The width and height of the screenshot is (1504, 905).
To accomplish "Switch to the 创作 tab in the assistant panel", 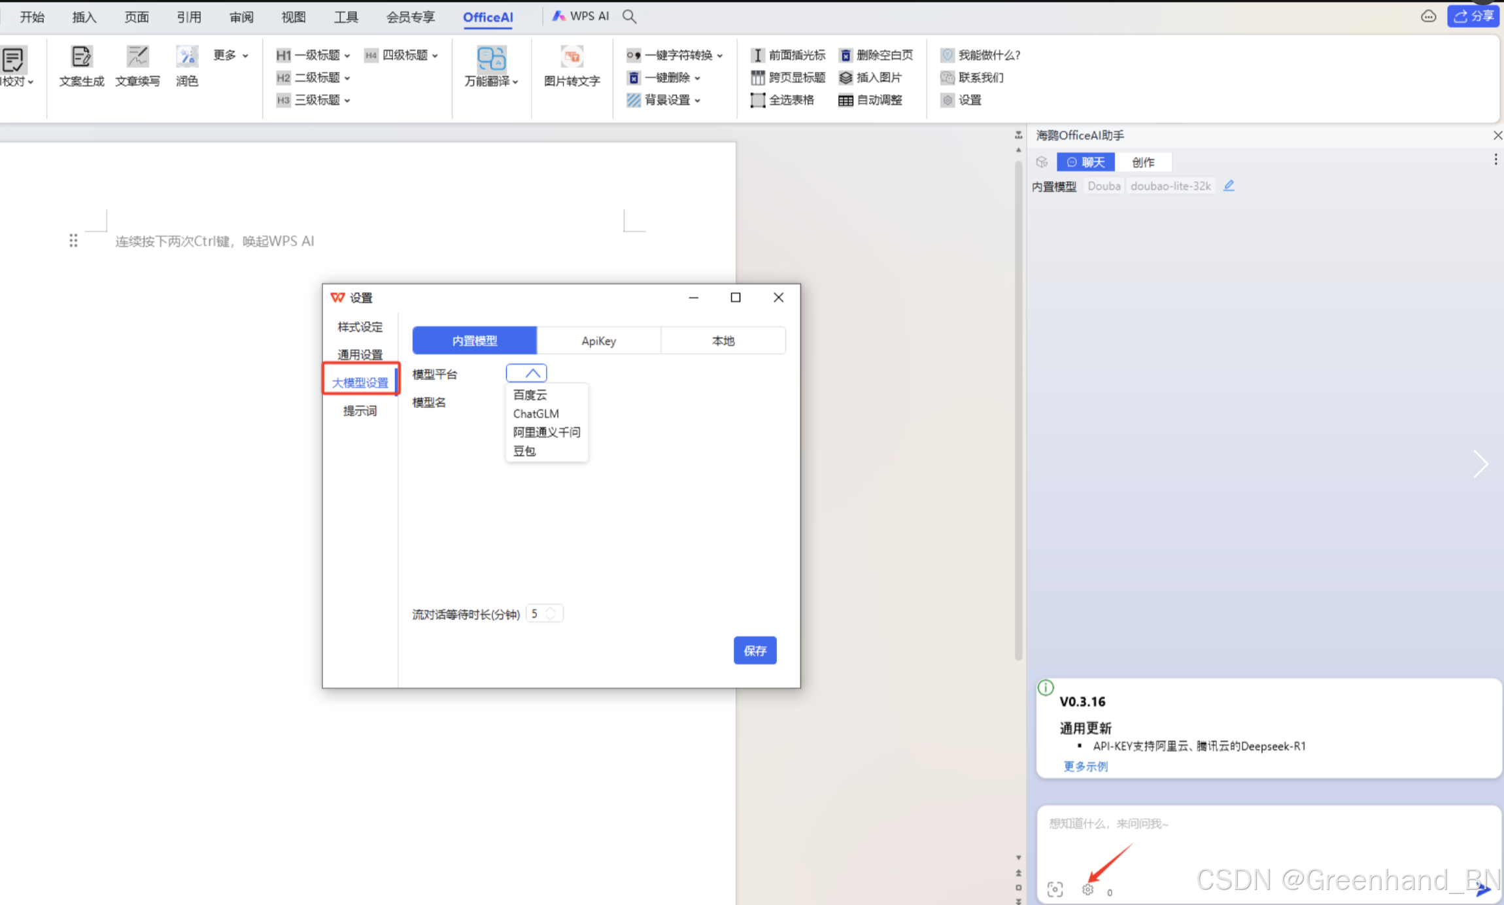I will click(x=1142, y=162).
